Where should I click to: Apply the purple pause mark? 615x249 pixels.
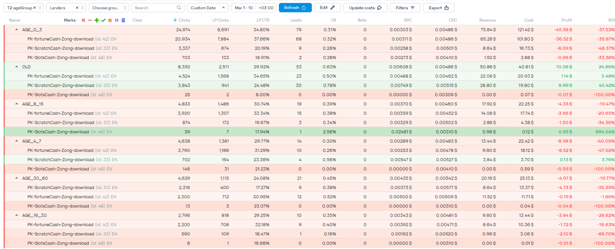116,20
